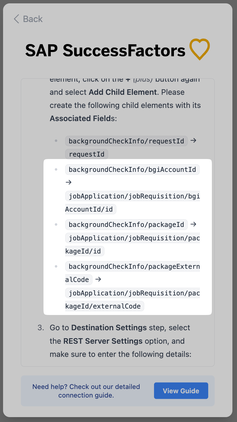Click 'Destination Settings' bold text
This screenshot has width=237, height=422.
(x=109, y=328)
